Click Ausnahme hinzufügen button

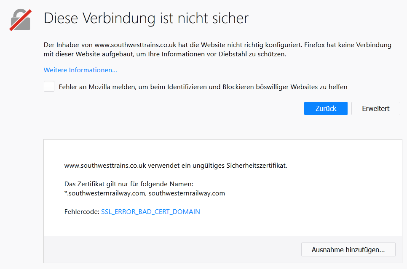(348, 250)
